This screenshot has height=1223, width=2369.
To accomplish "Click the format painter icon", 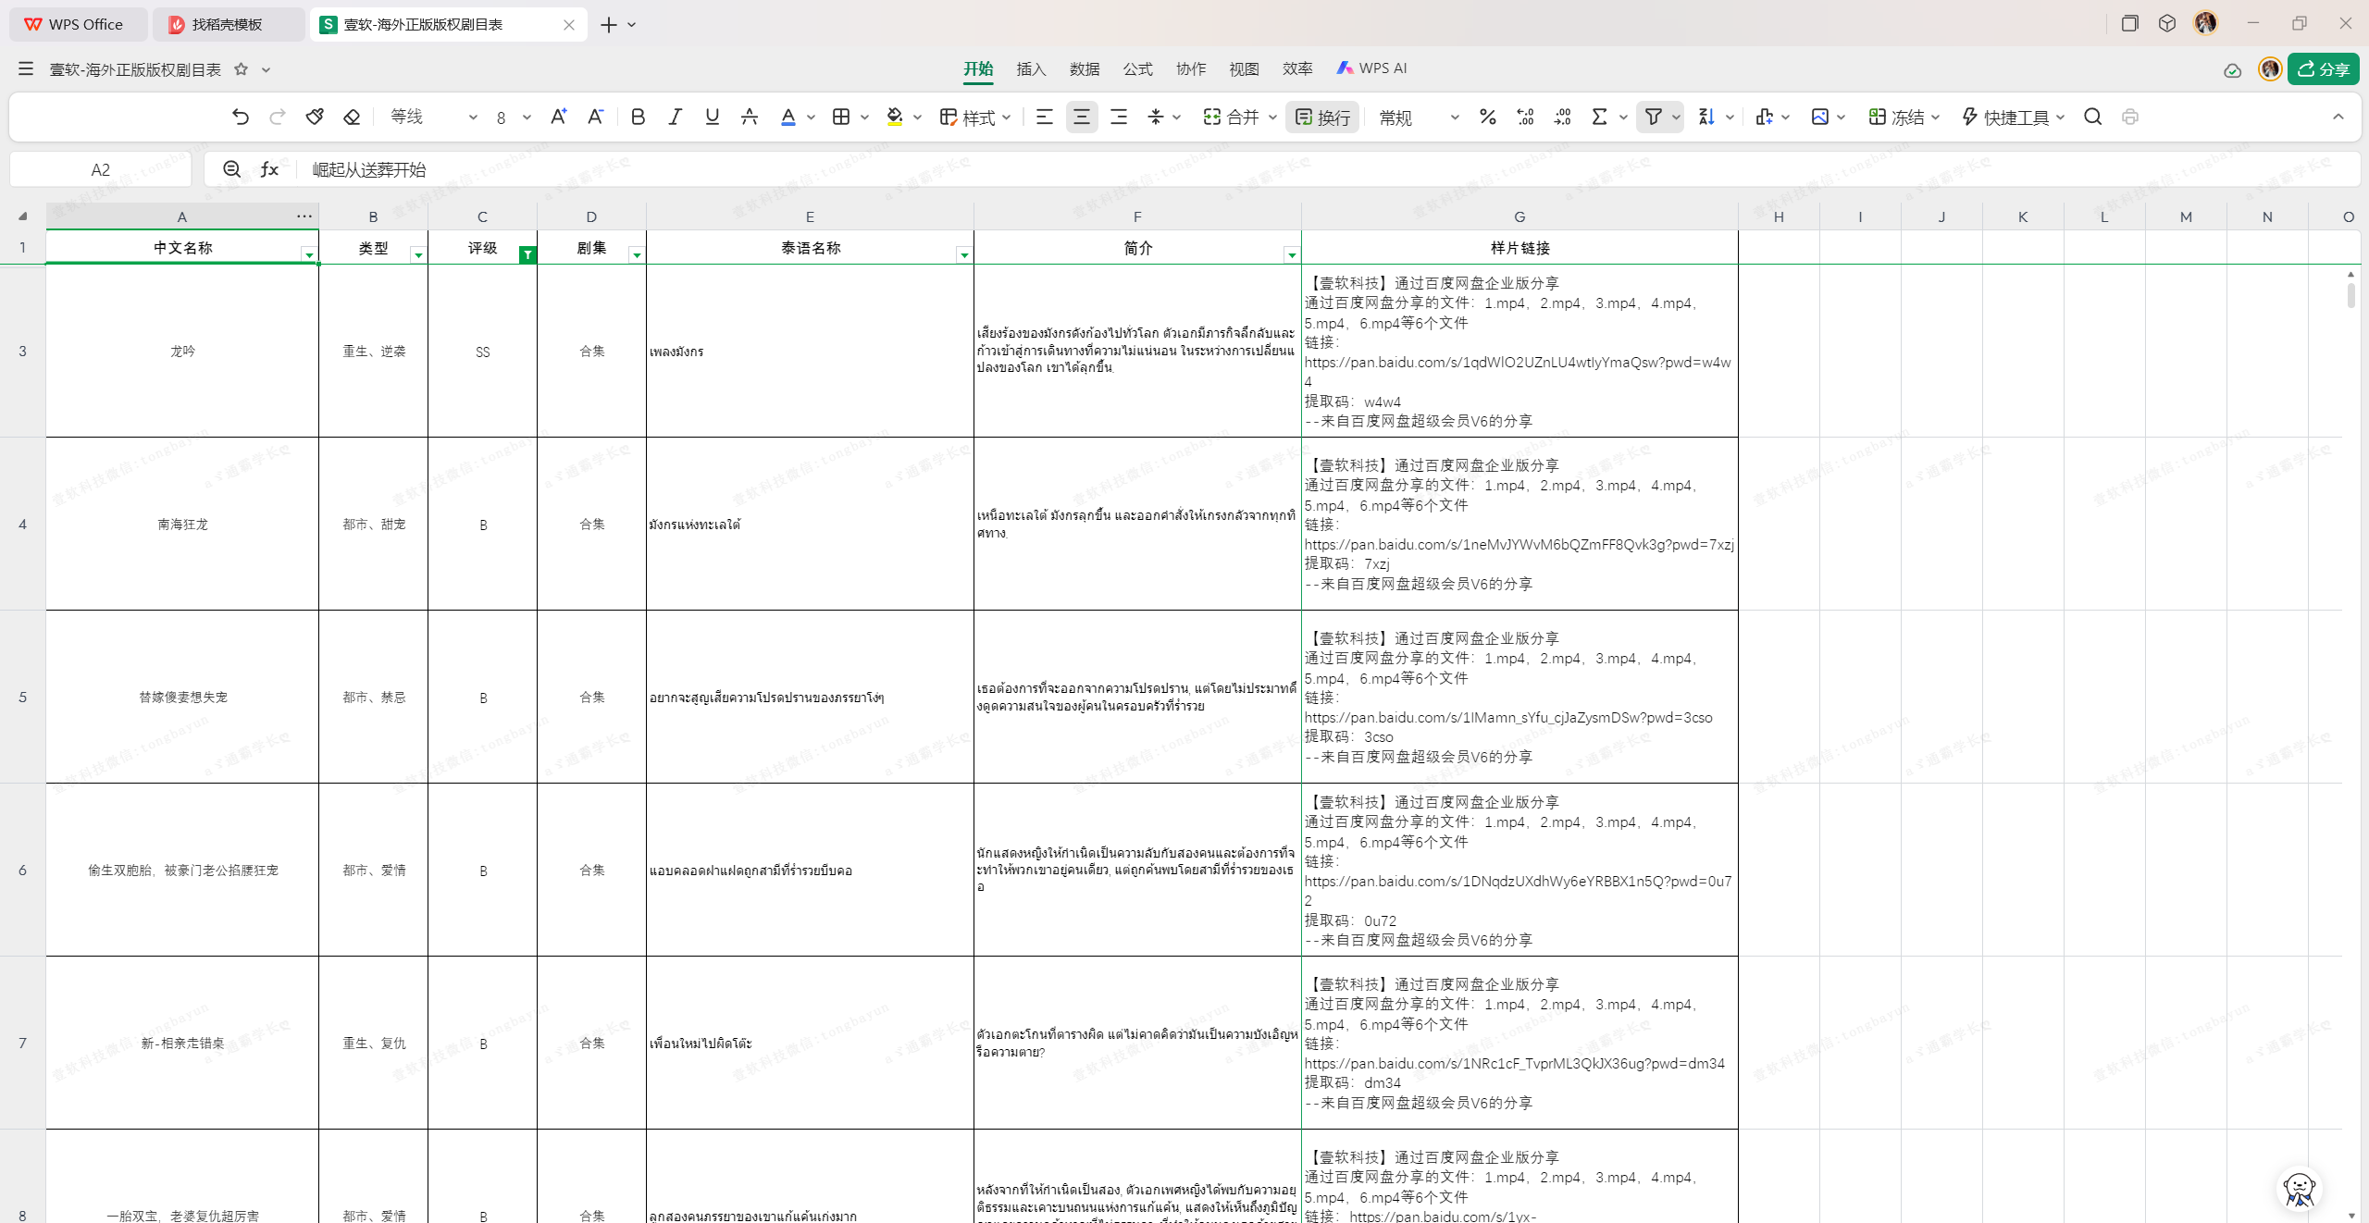I will point(315,117).
